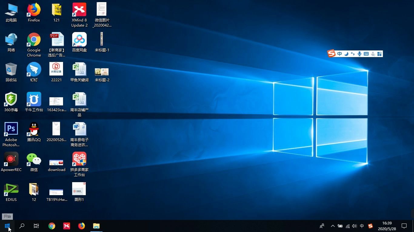Select the folder named 12
This screenshot has width=414, height=232.
(x=34, y=192)
